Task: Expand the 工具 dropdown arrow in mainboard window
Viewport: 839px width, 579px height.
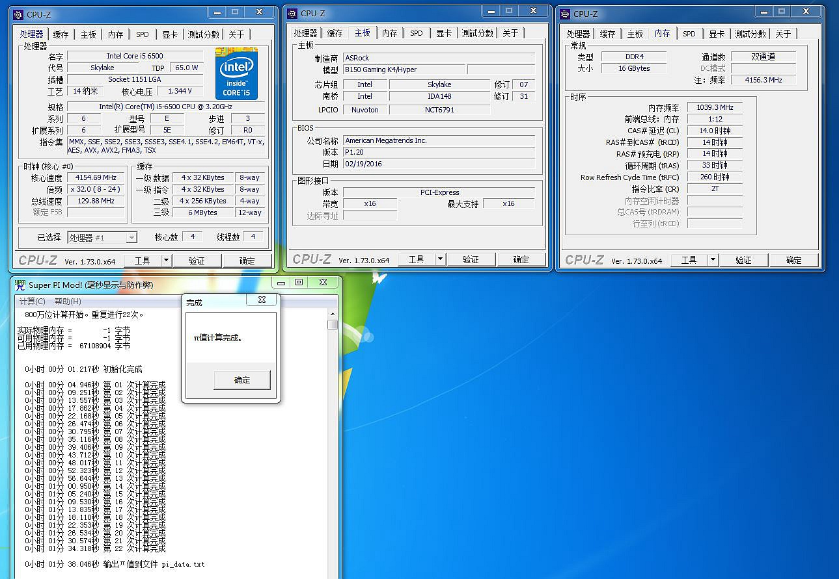Action: pos(440,259)
